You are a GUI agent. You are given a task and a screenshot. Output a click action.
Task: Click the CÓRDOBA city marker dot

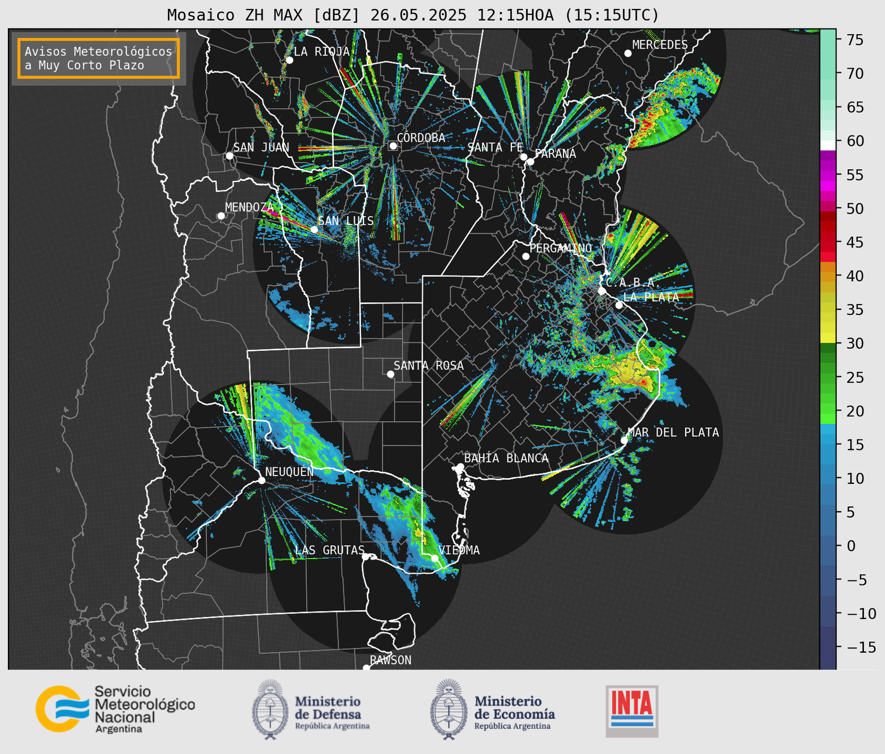[393, 146]
